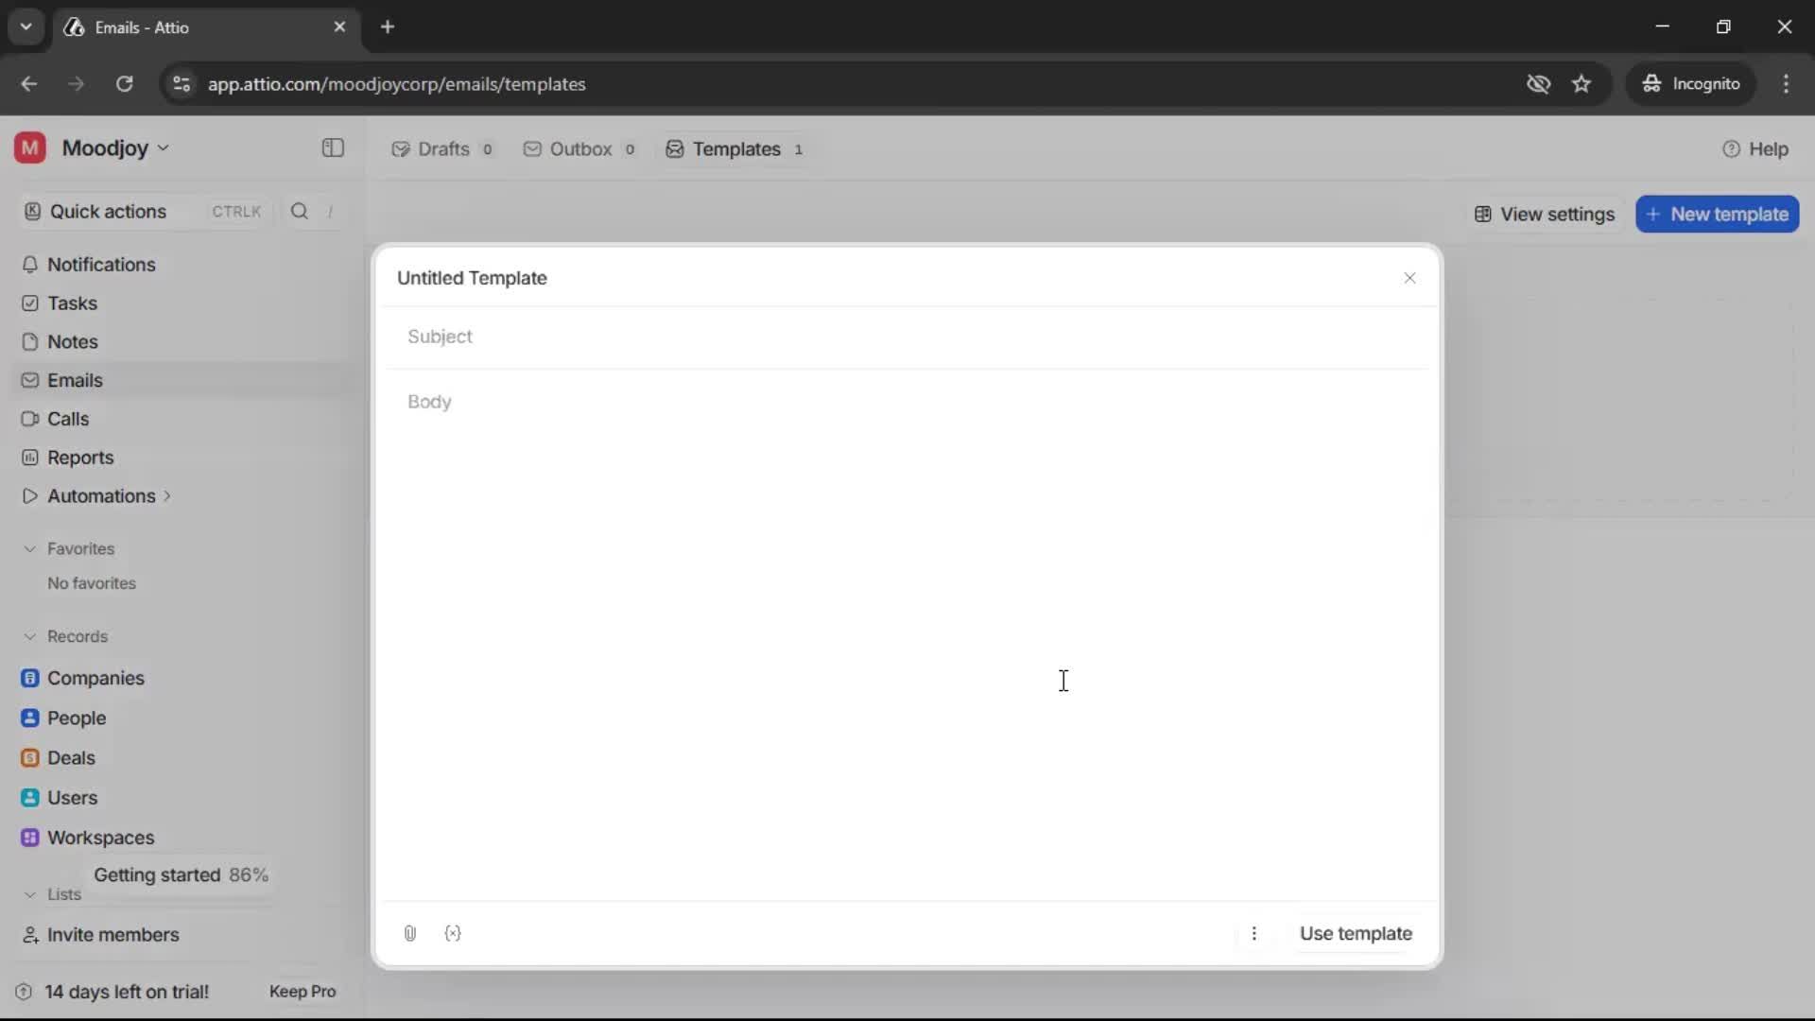Click the Automations play icon
The width and height of the screenshot is (1815, 1021).
(30, 496)
